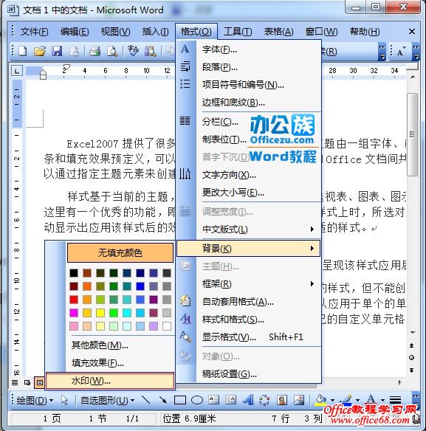This screenshot has width=426, height=431.
Task: Open the Help (帮助) menu
Action: point(365,32)
